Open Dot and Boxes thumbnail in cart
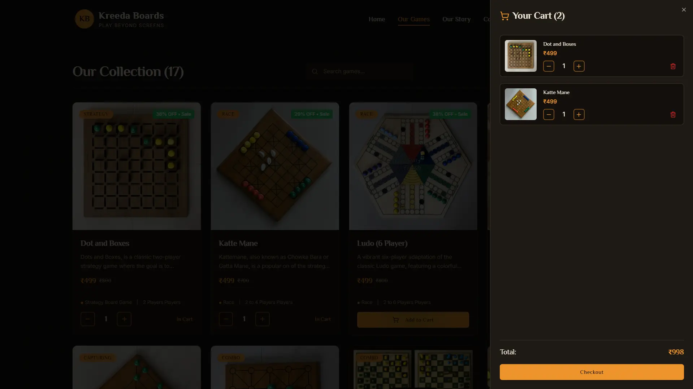The height and width of the screenshot is (389, 693). [x=520, y=56]
